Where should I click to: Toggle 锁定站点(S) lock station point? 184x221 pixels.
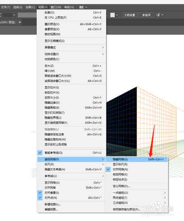(x=137, y=180)
